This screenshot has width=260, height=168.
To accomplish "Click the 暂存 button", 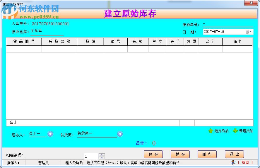I will [180, 154].
